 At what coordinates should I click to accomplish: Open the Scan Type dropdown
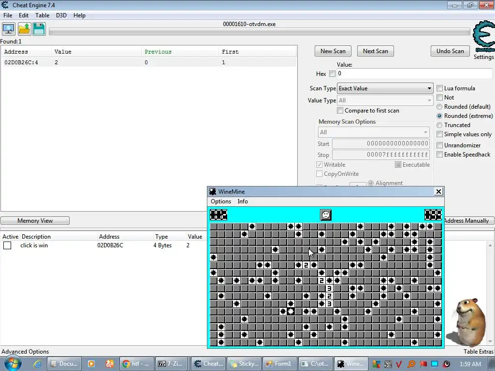[385, 88]
